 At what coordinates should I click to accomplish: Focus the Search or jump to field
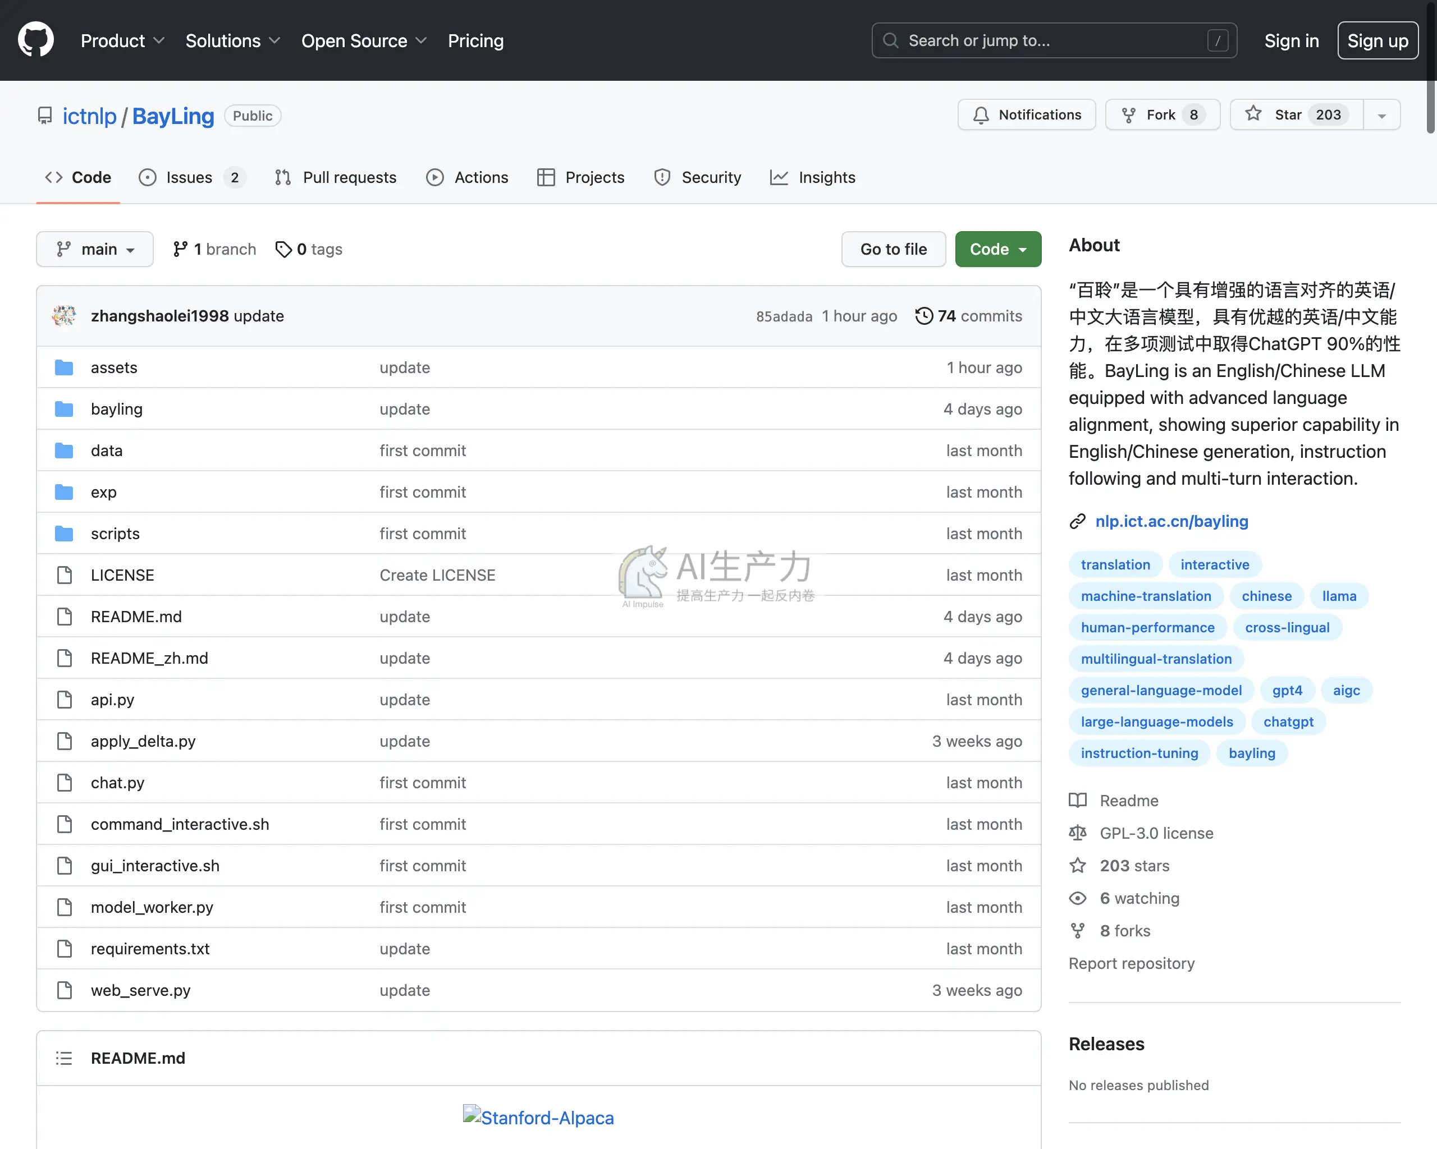[1054, 40]
